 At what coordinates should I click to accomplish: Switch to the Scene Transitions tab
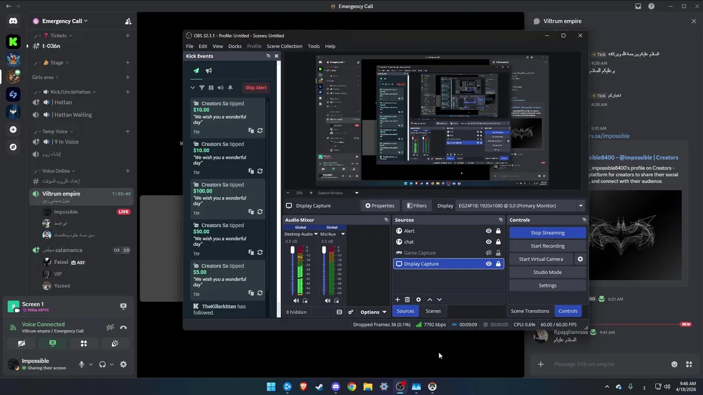[x=530, y=311]
